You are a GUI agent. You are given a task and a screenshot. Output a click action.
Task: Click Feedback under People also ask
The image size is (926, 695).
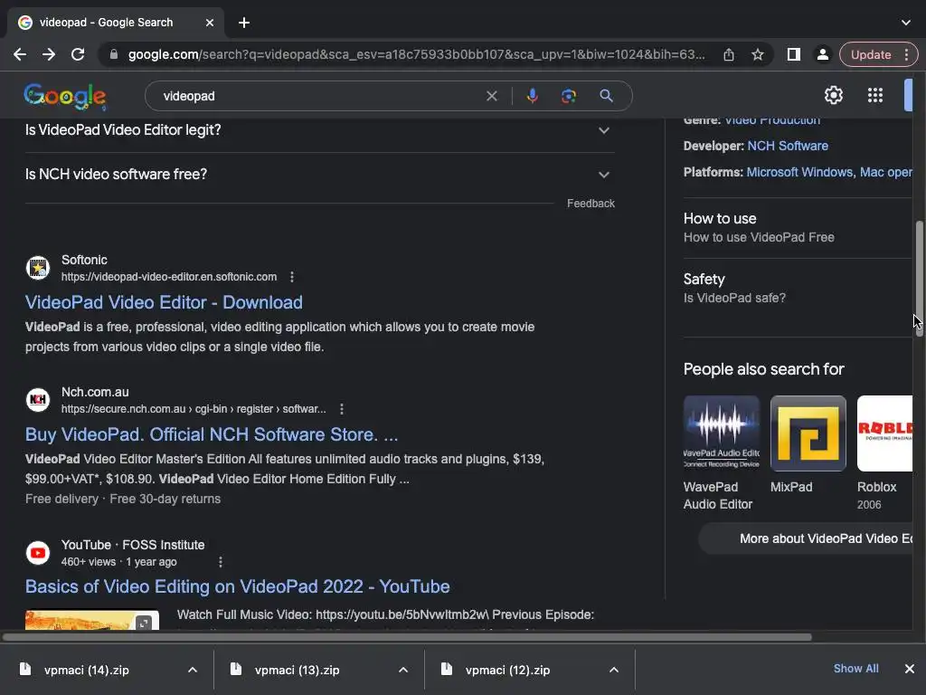591,204
